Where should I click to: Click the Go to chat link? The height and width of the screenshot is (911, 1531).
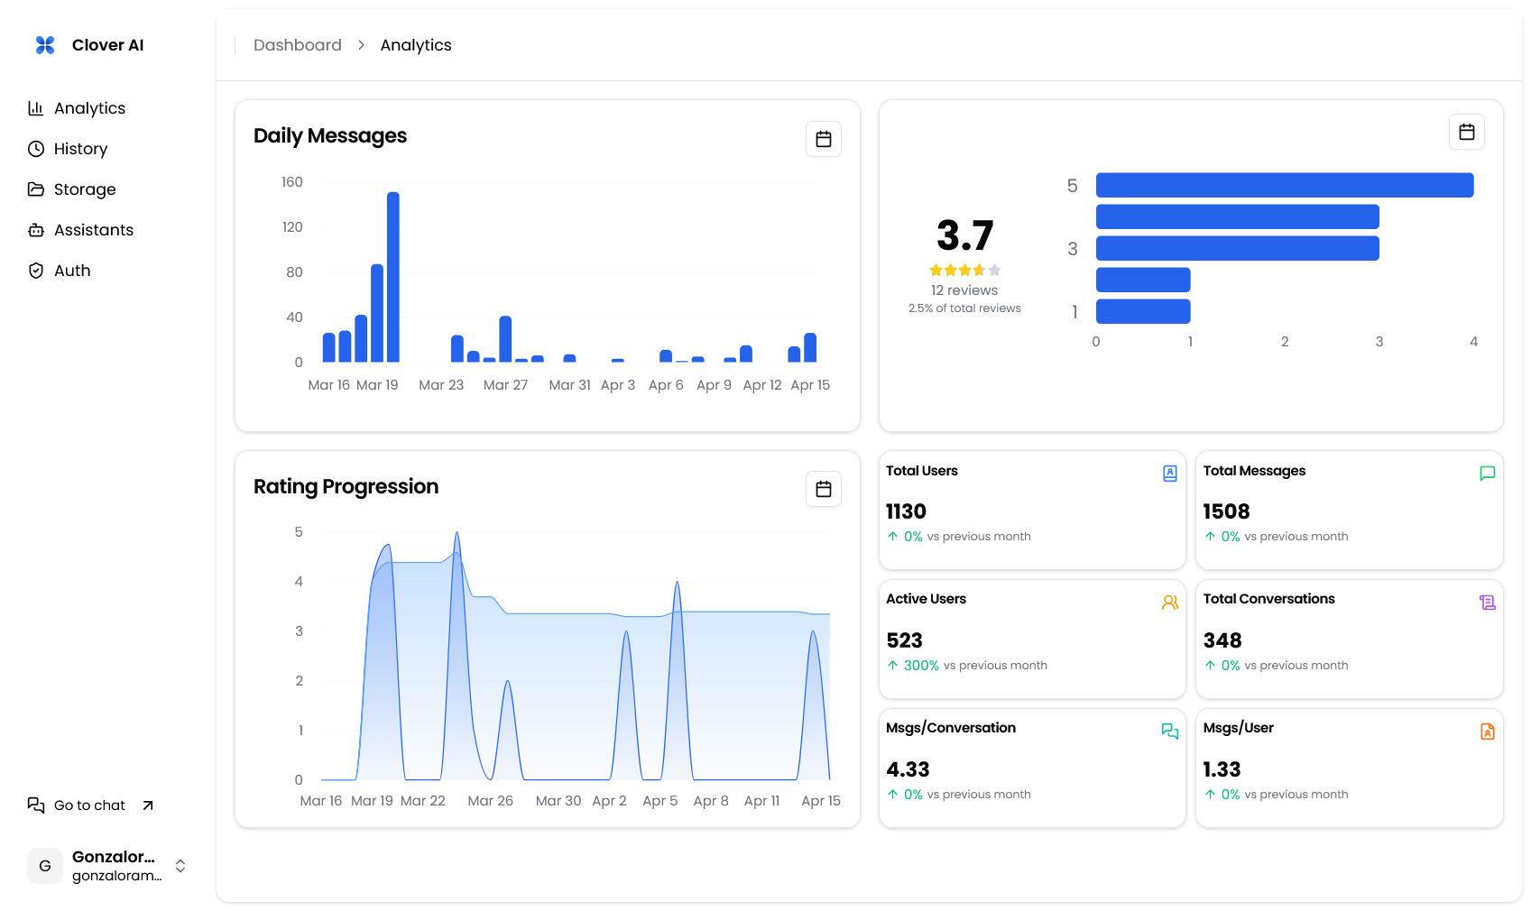tap(90, 805)
